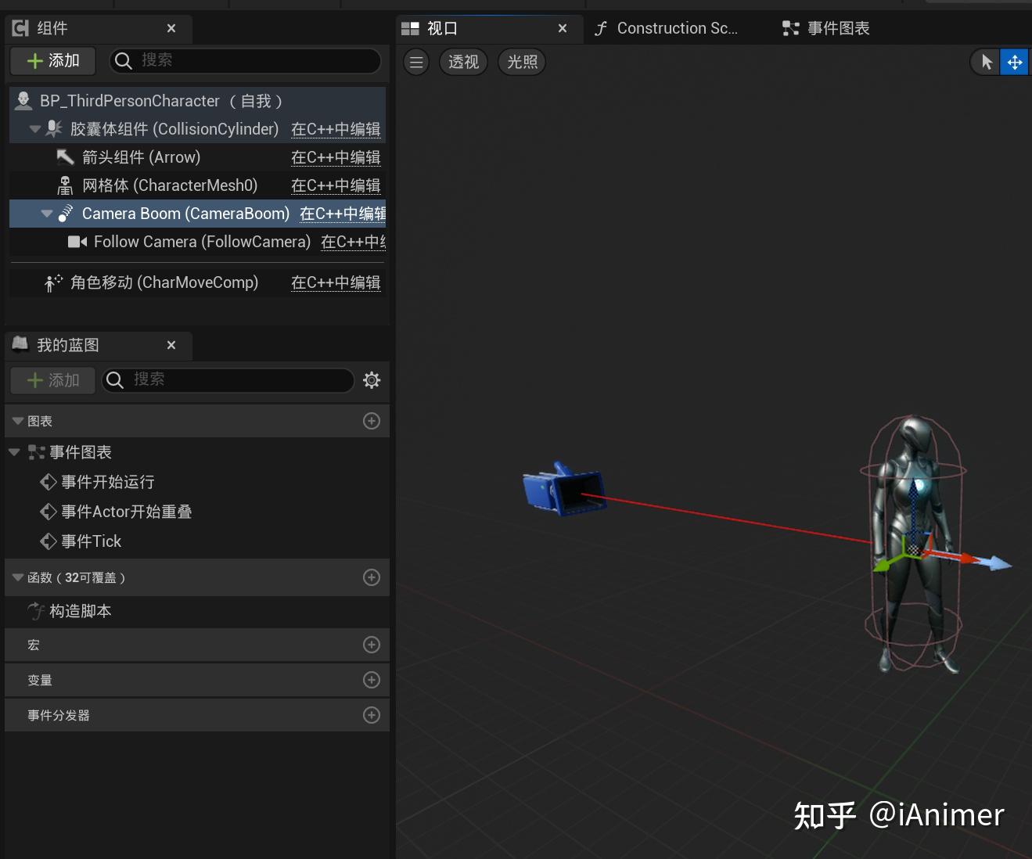This screenshot has width=1032, height=859.
Task: Open the 光照 view mode dropdown
Action: click(522, 62)
